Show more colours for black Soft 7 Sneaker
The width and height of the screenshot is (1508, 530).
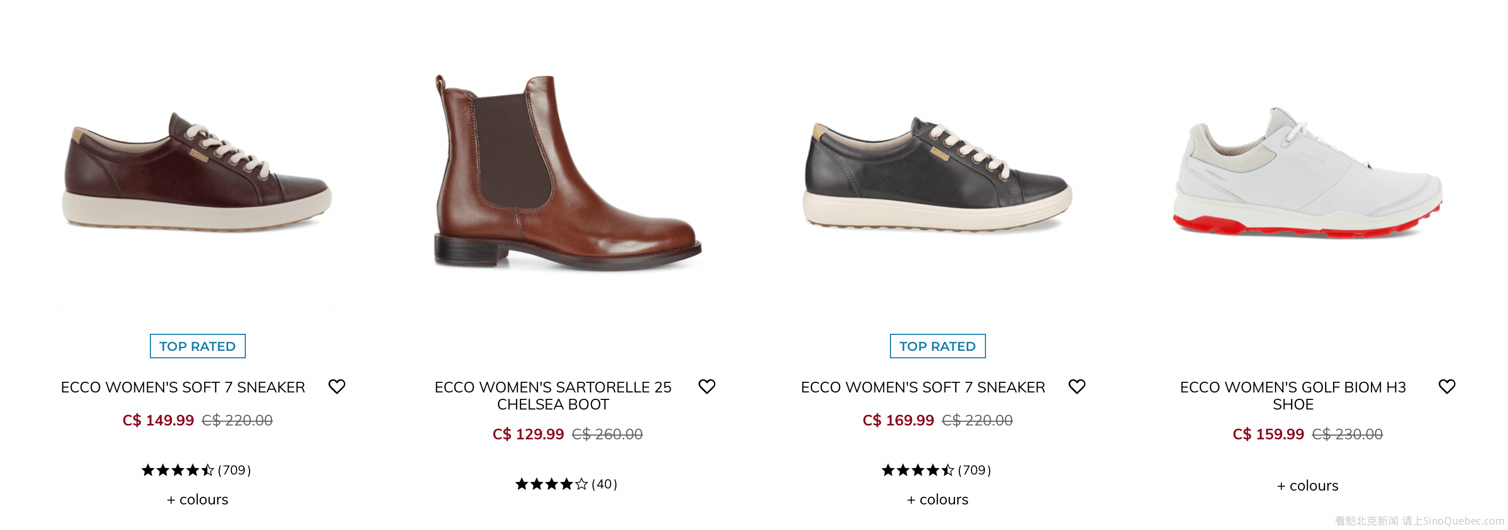[x=937, y=500]
